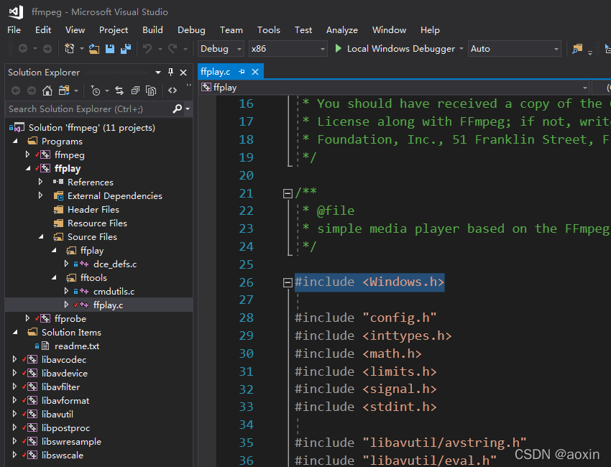Screen dimensions: 611x467
Task: Switch Solution Explorer views icon
Action: coord(64,91)
